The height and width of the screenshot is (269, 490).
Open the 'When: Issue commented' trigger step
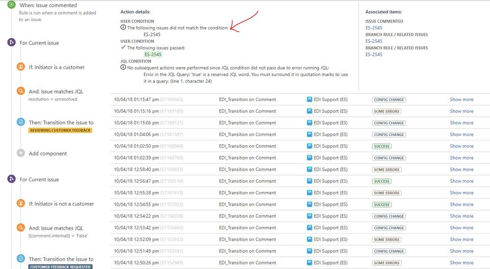click(x=48, y=5)
